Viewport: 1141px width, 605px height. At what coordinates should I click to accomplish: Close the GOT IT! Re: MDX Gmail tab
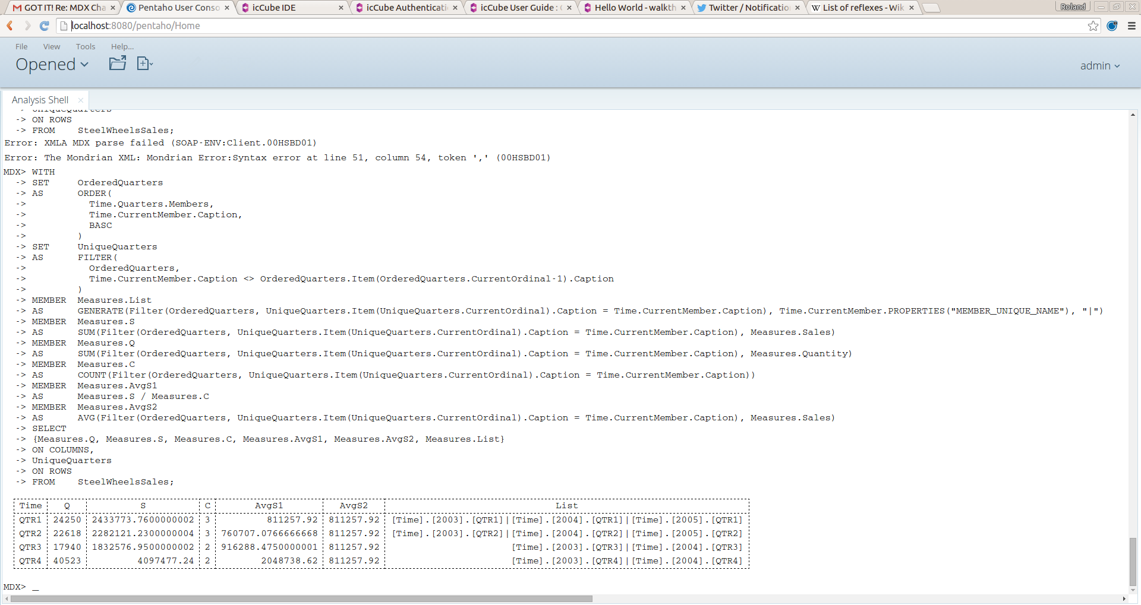click(x=113, y=8)
